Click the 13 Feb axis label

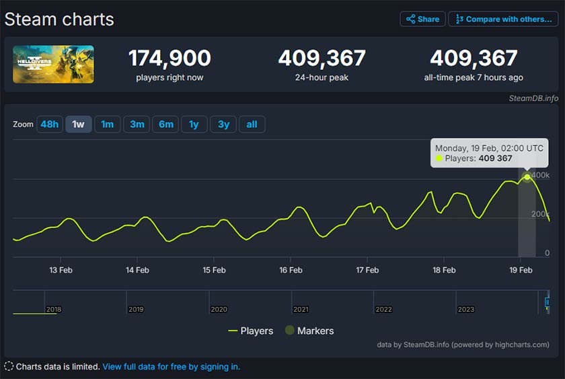point(61,270)
